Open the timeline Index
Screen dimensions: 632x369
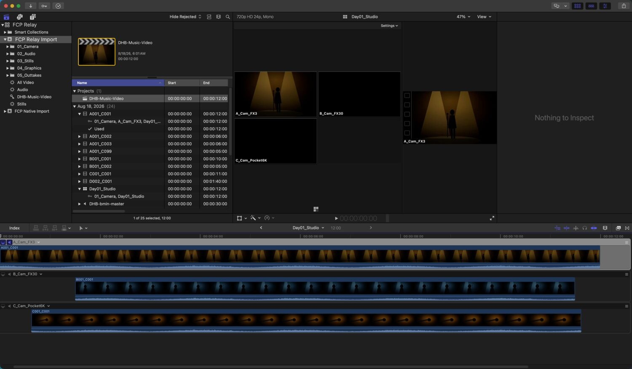tap(14, 228)
